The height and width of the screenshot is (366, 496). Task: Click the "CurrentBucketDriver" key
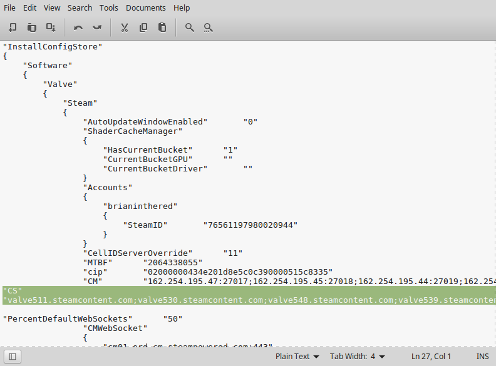(155, 169)
